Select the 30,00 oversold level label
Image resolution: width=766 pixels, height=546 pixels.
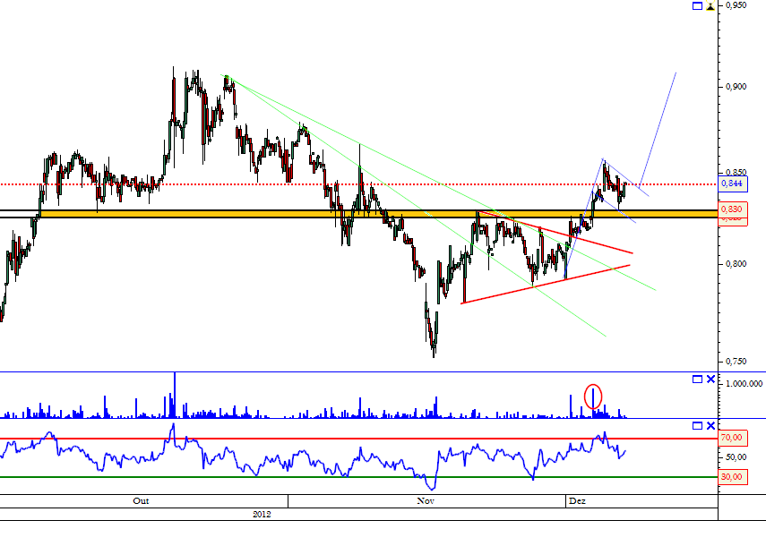click(x=732, y=477)
